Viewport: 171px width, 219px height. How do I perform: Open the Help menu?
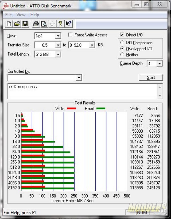point(35,15)
